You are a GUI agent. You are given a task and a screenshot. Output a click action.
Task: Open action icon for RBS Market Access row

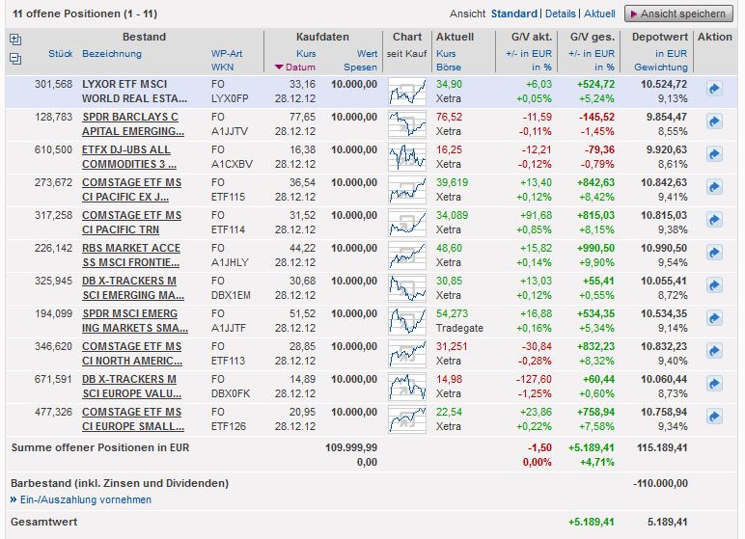point(714,253)
